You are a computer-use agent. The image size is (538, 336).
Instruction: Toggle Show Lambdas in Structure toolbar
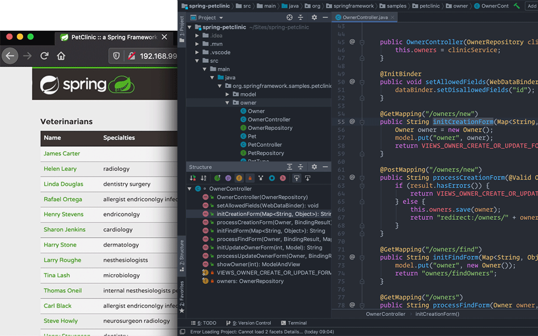pyautogui.click(x=283, y=178)
